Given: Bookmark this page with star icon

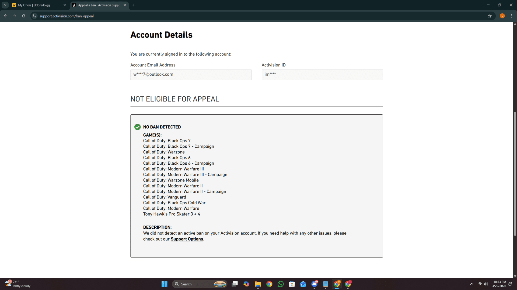Looking at the screenshot, I should tap(490, 16).
